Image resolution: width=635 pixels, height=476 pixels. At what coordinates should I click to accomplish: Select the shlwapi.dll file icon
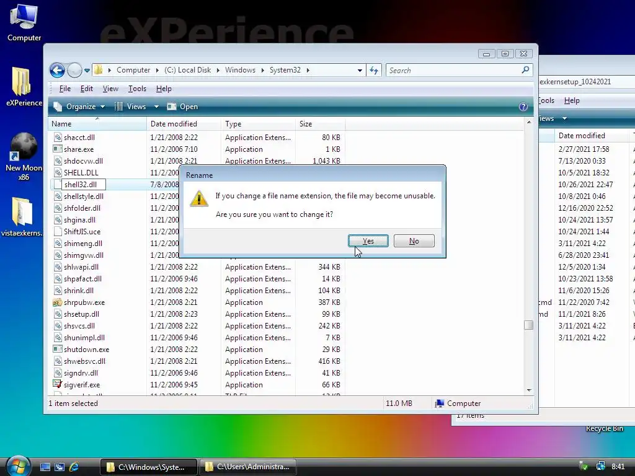[x=58, y=267]
